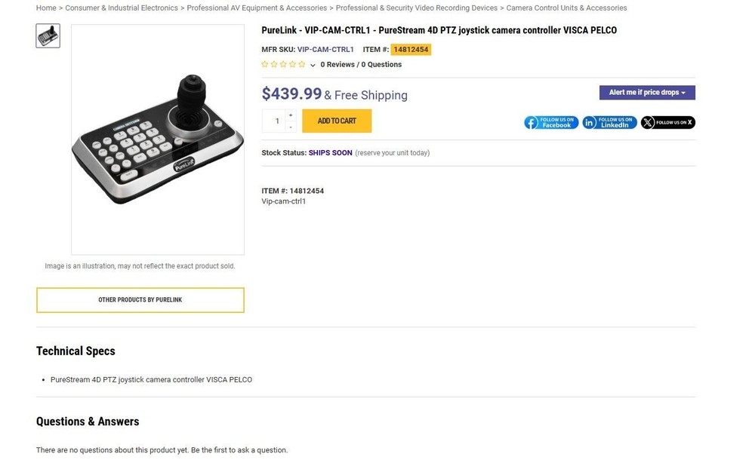Screen dimensions: 755x463
Task: Click the first rating star
Action: [x=263, y=65]
